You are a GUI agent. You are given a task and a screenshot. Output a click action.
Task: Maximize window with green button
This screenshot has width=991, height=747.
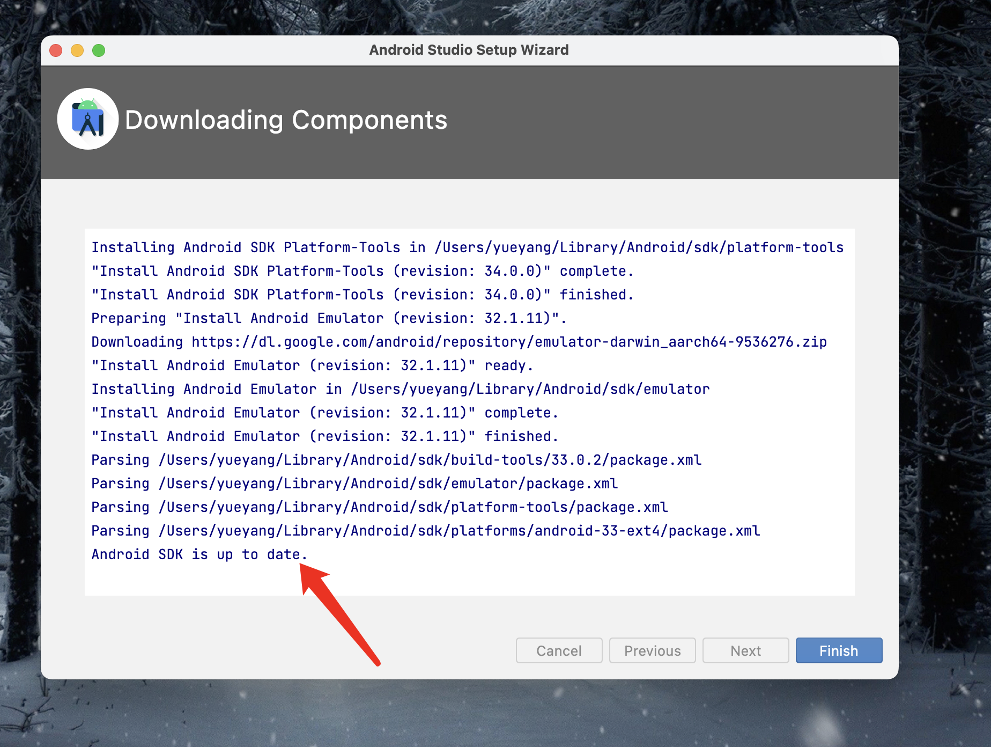tap(99, 50)
